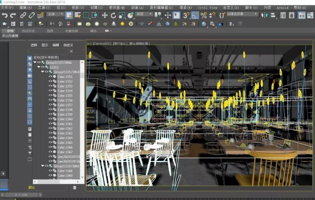Select the Select and Link chain tool
This screenshot has width=315, height=200.
click(x=23, y=15)
